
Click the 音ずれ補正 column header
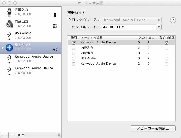click(167, 38)
